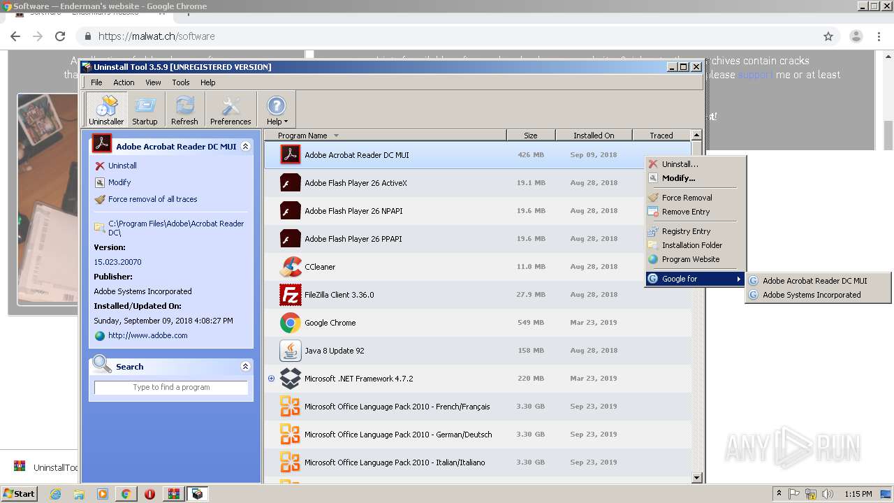Reload the Chrome page
Viewport: 894px width, 503px height.
point(60,36)
